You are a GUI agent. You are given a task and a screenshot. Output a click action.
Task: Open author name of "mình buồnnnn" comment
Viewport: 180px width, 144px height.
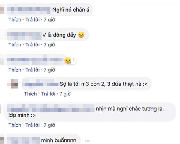coord(23,140)
